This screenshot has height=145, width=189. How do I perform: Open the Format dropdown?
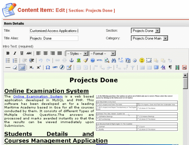click(102, 54)
